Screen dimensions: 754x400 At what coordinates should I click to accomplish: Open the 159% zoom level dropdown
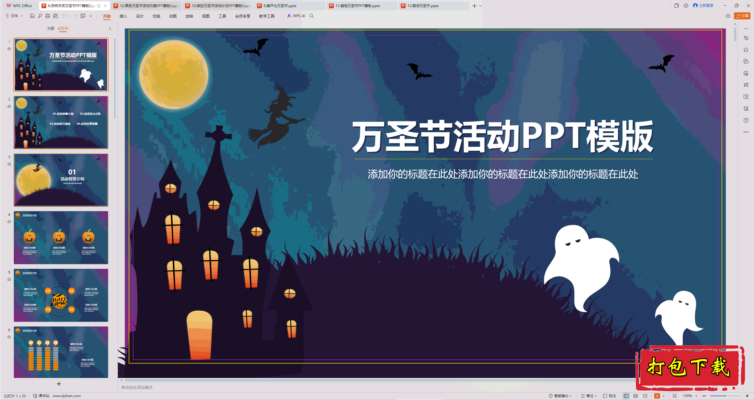pyautogui.click(x=690, y=396)
